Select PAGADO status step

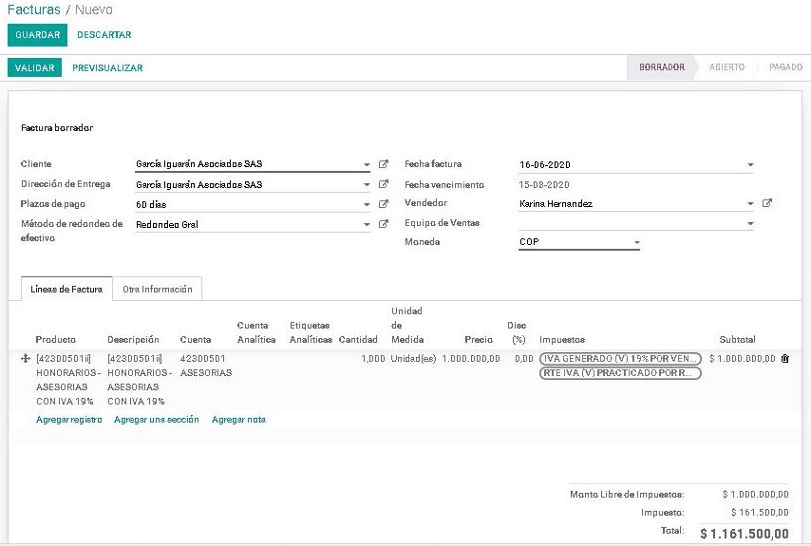tap(785, 67)
